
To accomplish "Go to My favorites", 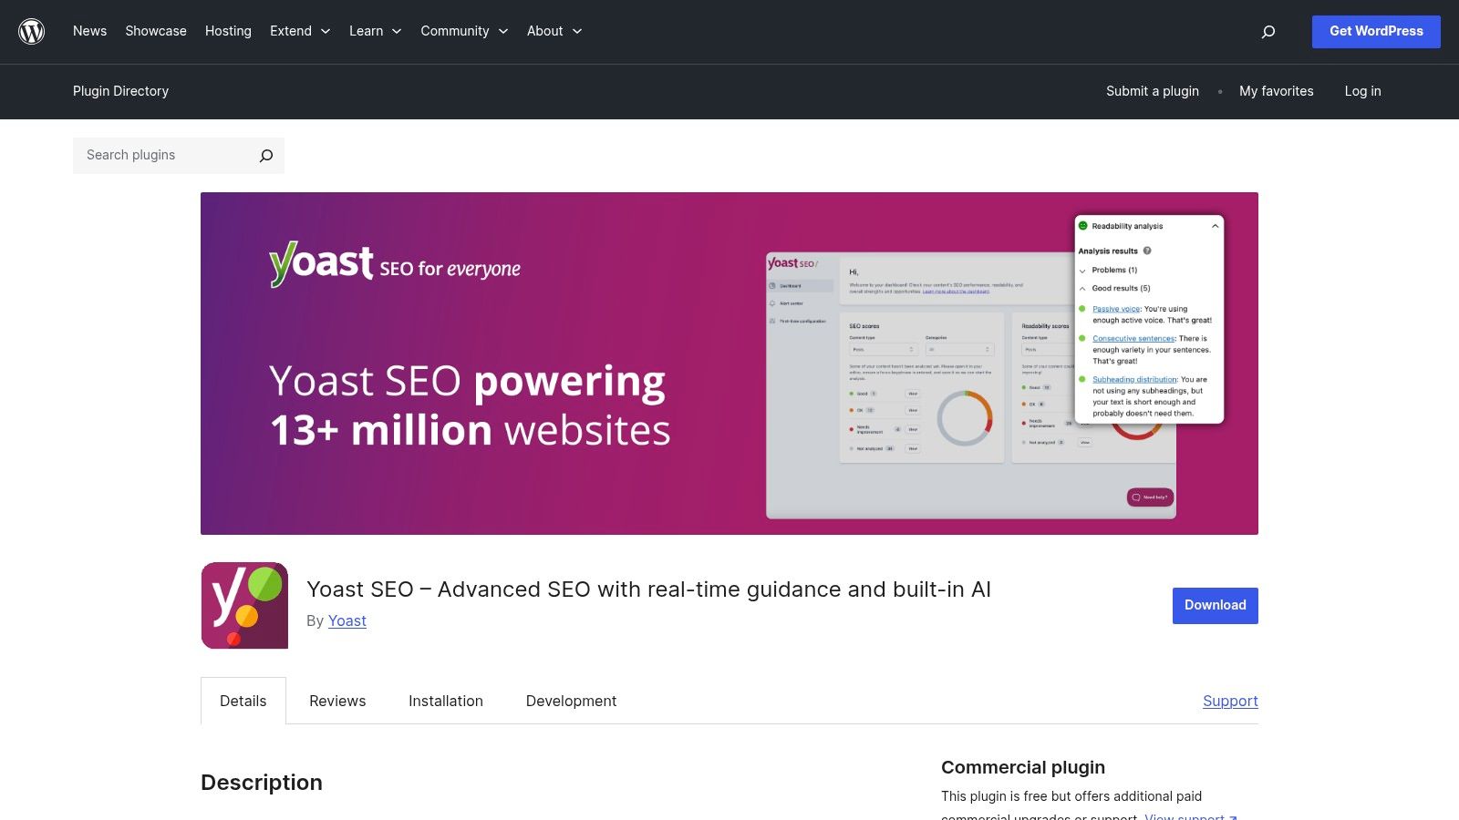I will [x=1276, y=91].
